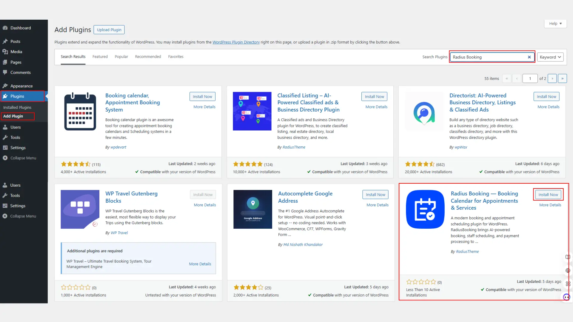View More Details for Autocomplete Google Address

coord(378,205)
